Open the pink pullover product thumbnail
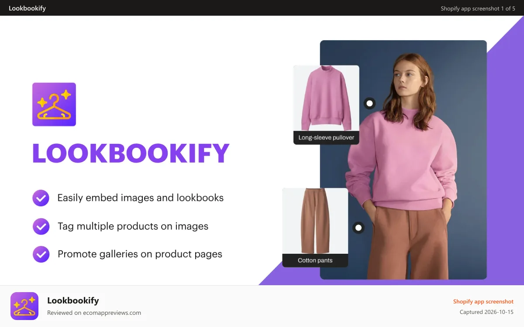The image size is (524, 327). pos(326,98)
